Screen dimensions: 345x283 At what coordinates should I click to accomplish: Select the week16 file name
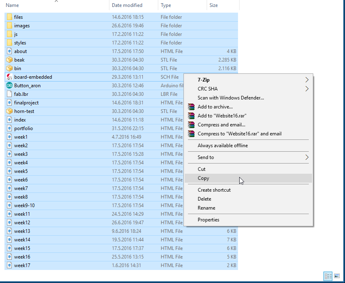point(22,257)
